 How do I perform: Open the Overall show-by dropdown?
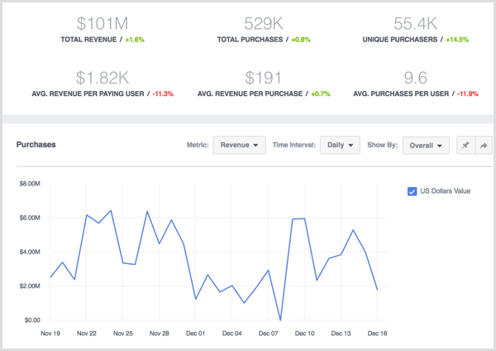[426, 146]
